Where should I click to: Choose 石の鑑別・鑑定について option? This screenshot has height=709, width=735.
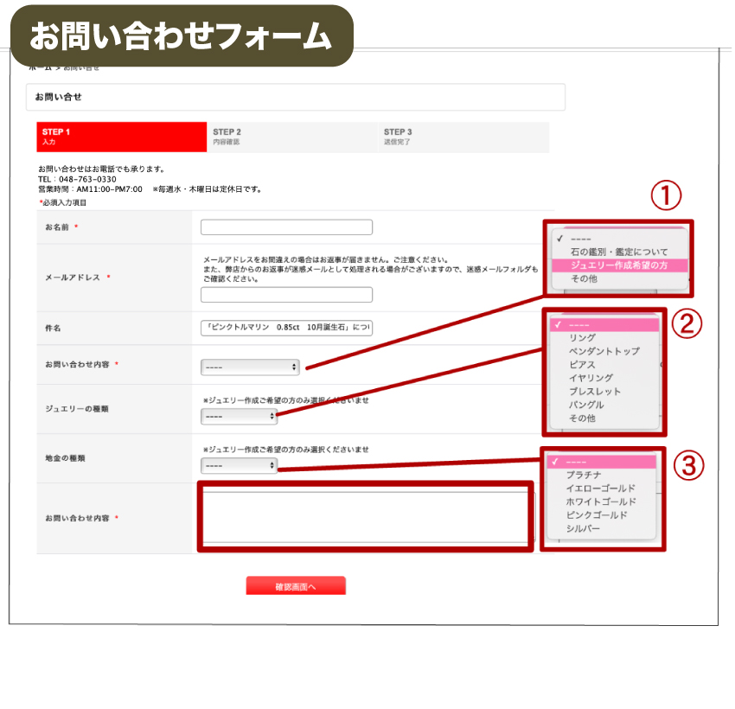(619, 252)
